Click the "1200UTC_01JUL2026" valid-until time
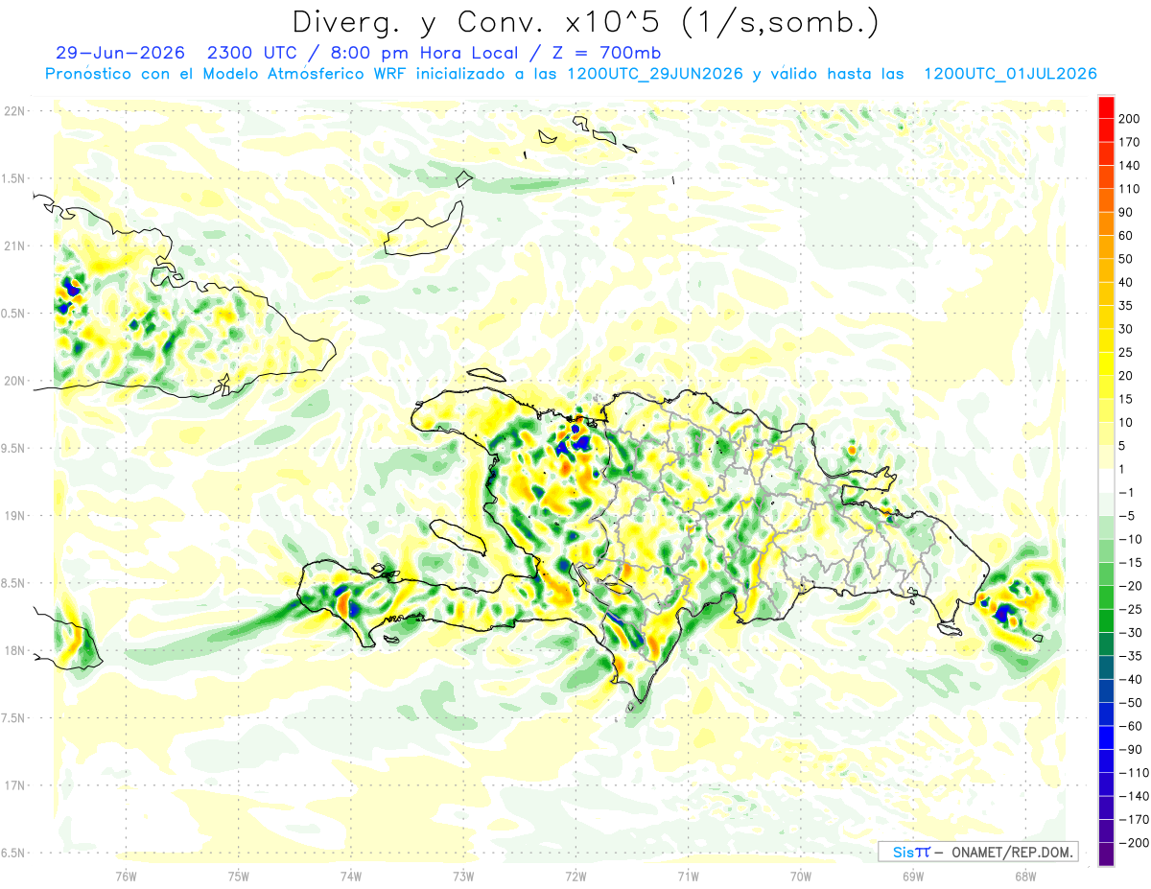This screenshot has width=1151, height=889. pyautogui.click(x=1009, y=74)
